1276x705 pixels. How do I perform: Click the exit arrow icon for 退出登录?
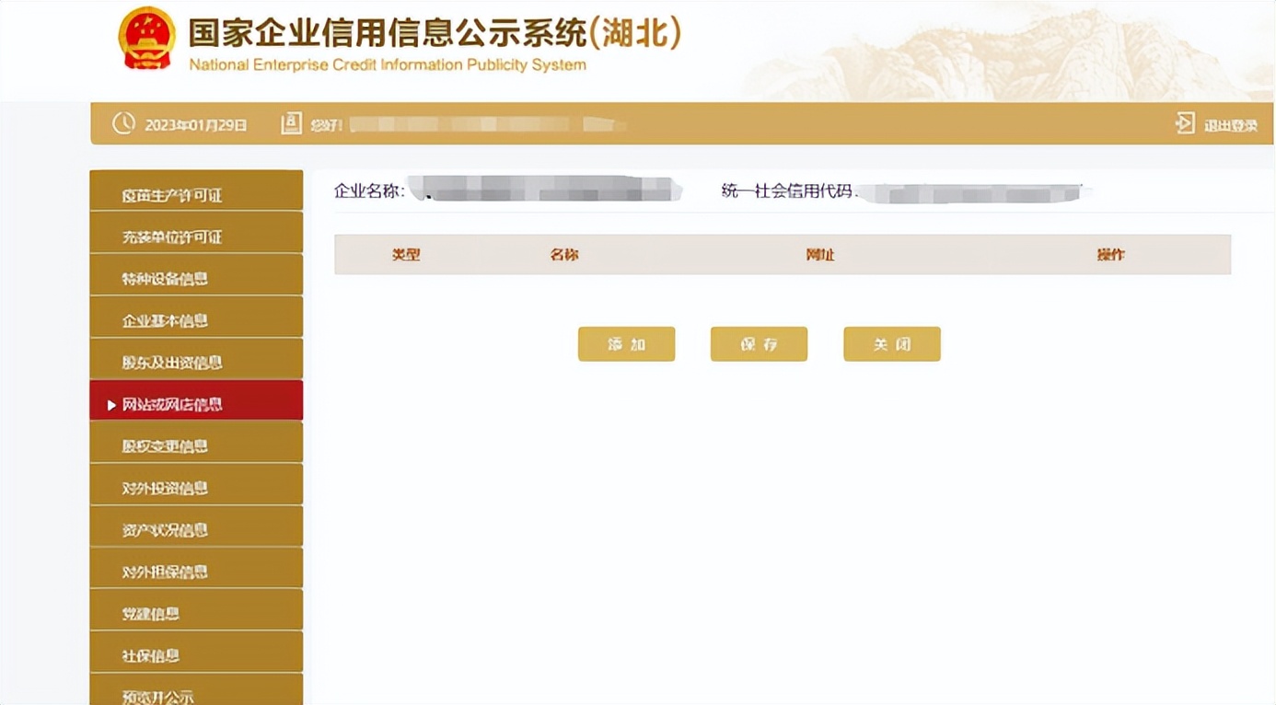(x=1186, y=122)
